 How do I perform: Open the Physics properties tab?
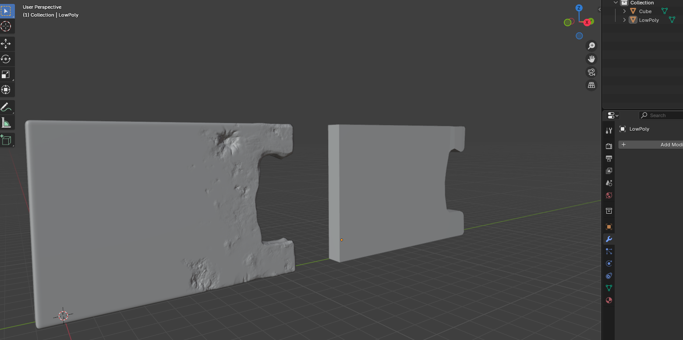coord(609,264)
